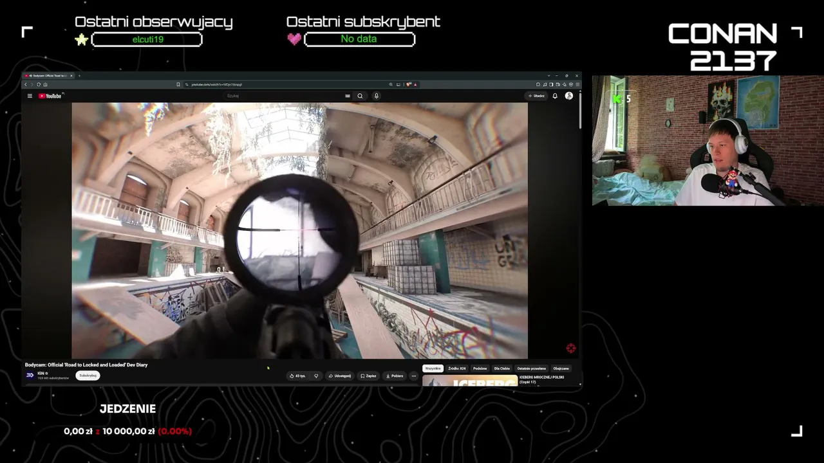Dislike the Bodycam video
824x463 pixels.
pyautogui.click(x=316, y=376)
